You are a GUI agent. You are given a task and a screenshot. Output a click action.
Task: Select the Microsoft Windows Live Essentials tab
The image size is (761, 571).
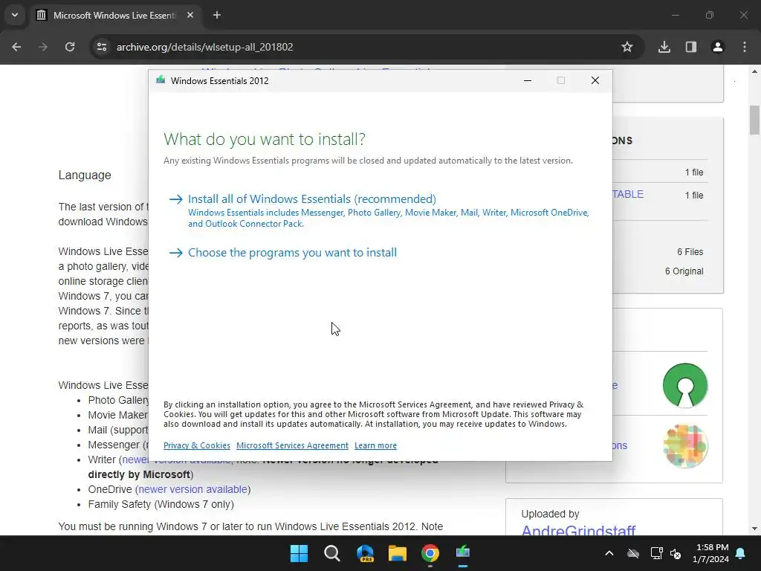click(x=115, y=15)
